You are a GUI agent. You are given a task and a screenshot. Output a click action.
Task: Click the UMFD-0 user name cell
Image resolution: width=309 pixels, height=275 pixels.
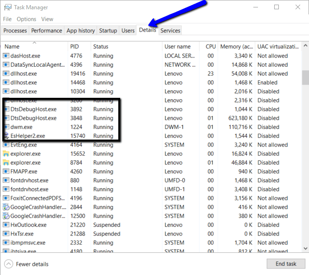[x=175, y=180]
